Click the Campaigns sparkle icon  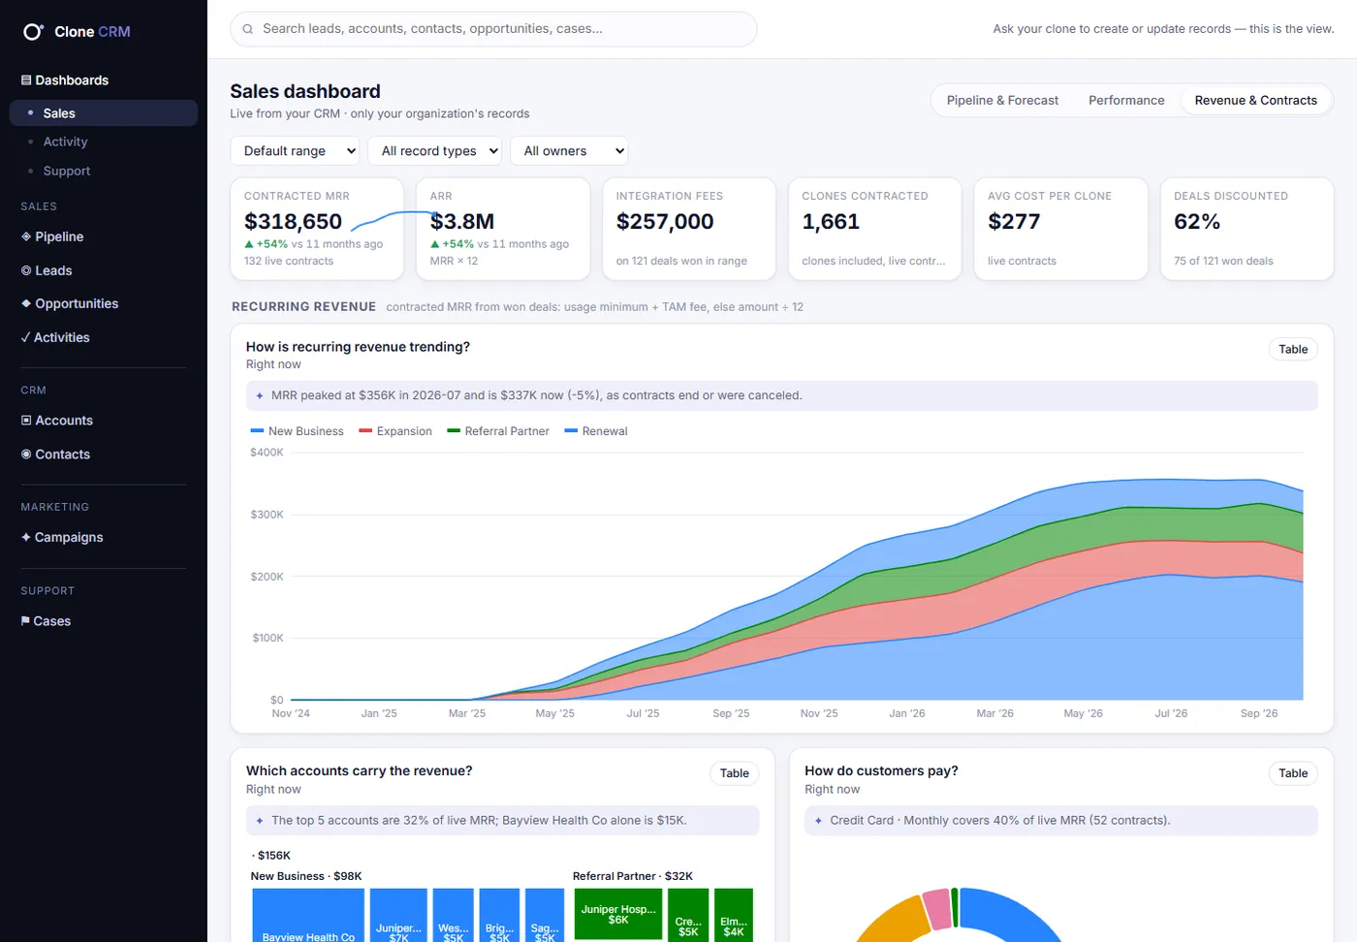point(26,537)
